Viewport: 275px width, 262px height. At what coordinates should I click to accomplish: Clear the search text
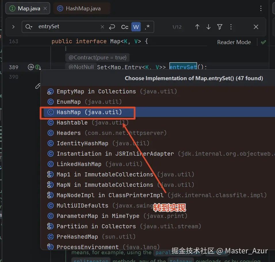tap(102, 27)
